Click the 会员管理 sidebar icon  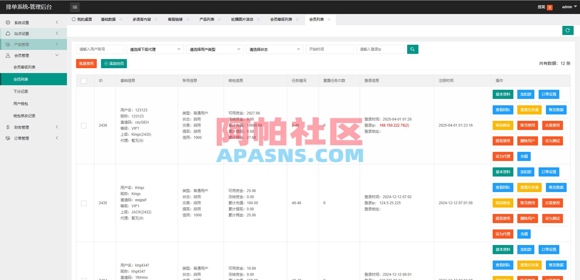click(8, 55)
